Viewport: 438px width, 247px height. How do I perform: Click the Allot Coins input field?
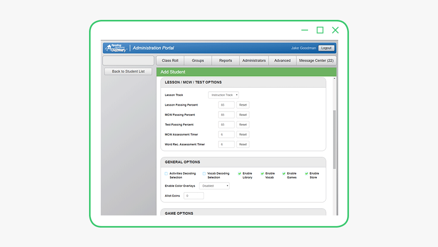click(194, 196)
